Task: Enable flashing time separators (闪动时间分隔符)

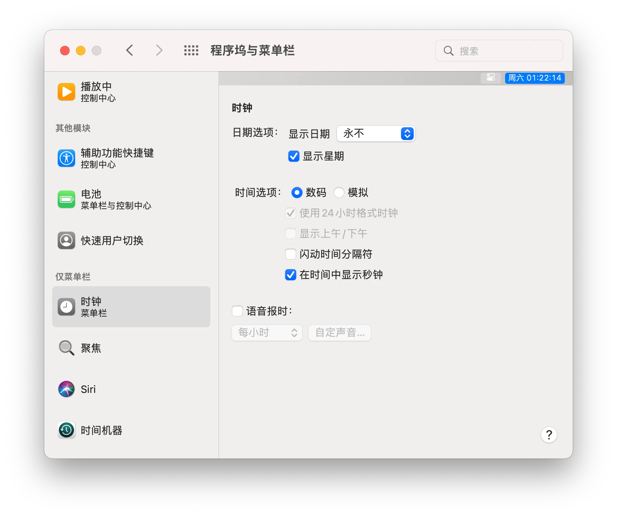Action: (291, 254)
